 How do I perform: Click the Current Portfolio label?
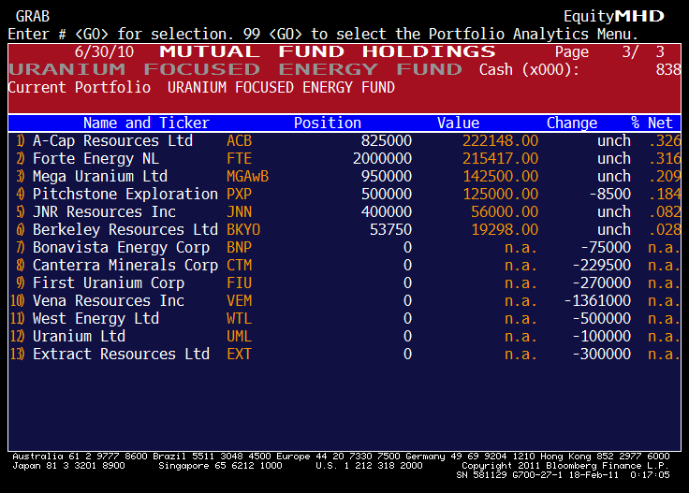pyautogui.click(x=80, y=87)
